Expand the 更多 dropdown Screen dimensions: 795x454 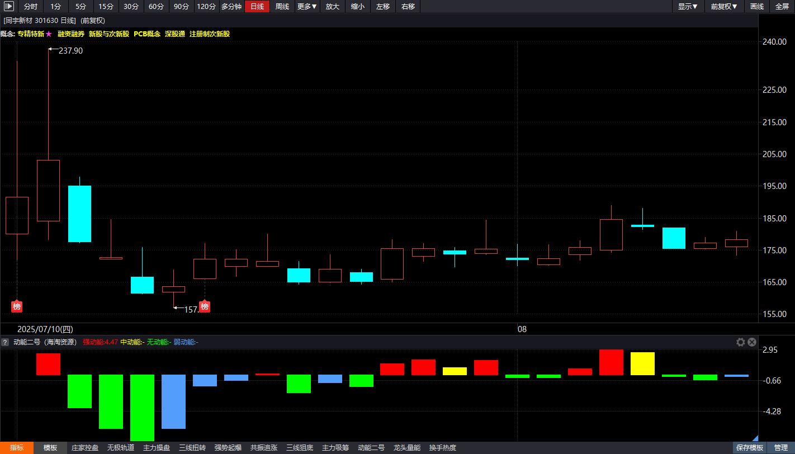[307, 7]
